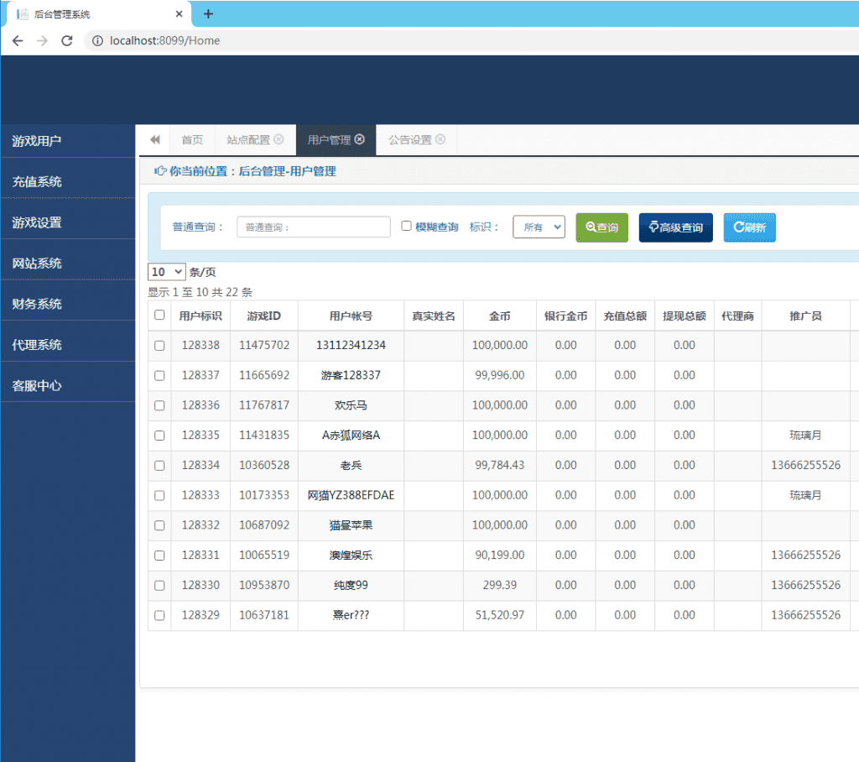Viewport: 859px width, 762px height.
Task: Open 游戏设置 sidebar menu
Action: click(68, 222)
